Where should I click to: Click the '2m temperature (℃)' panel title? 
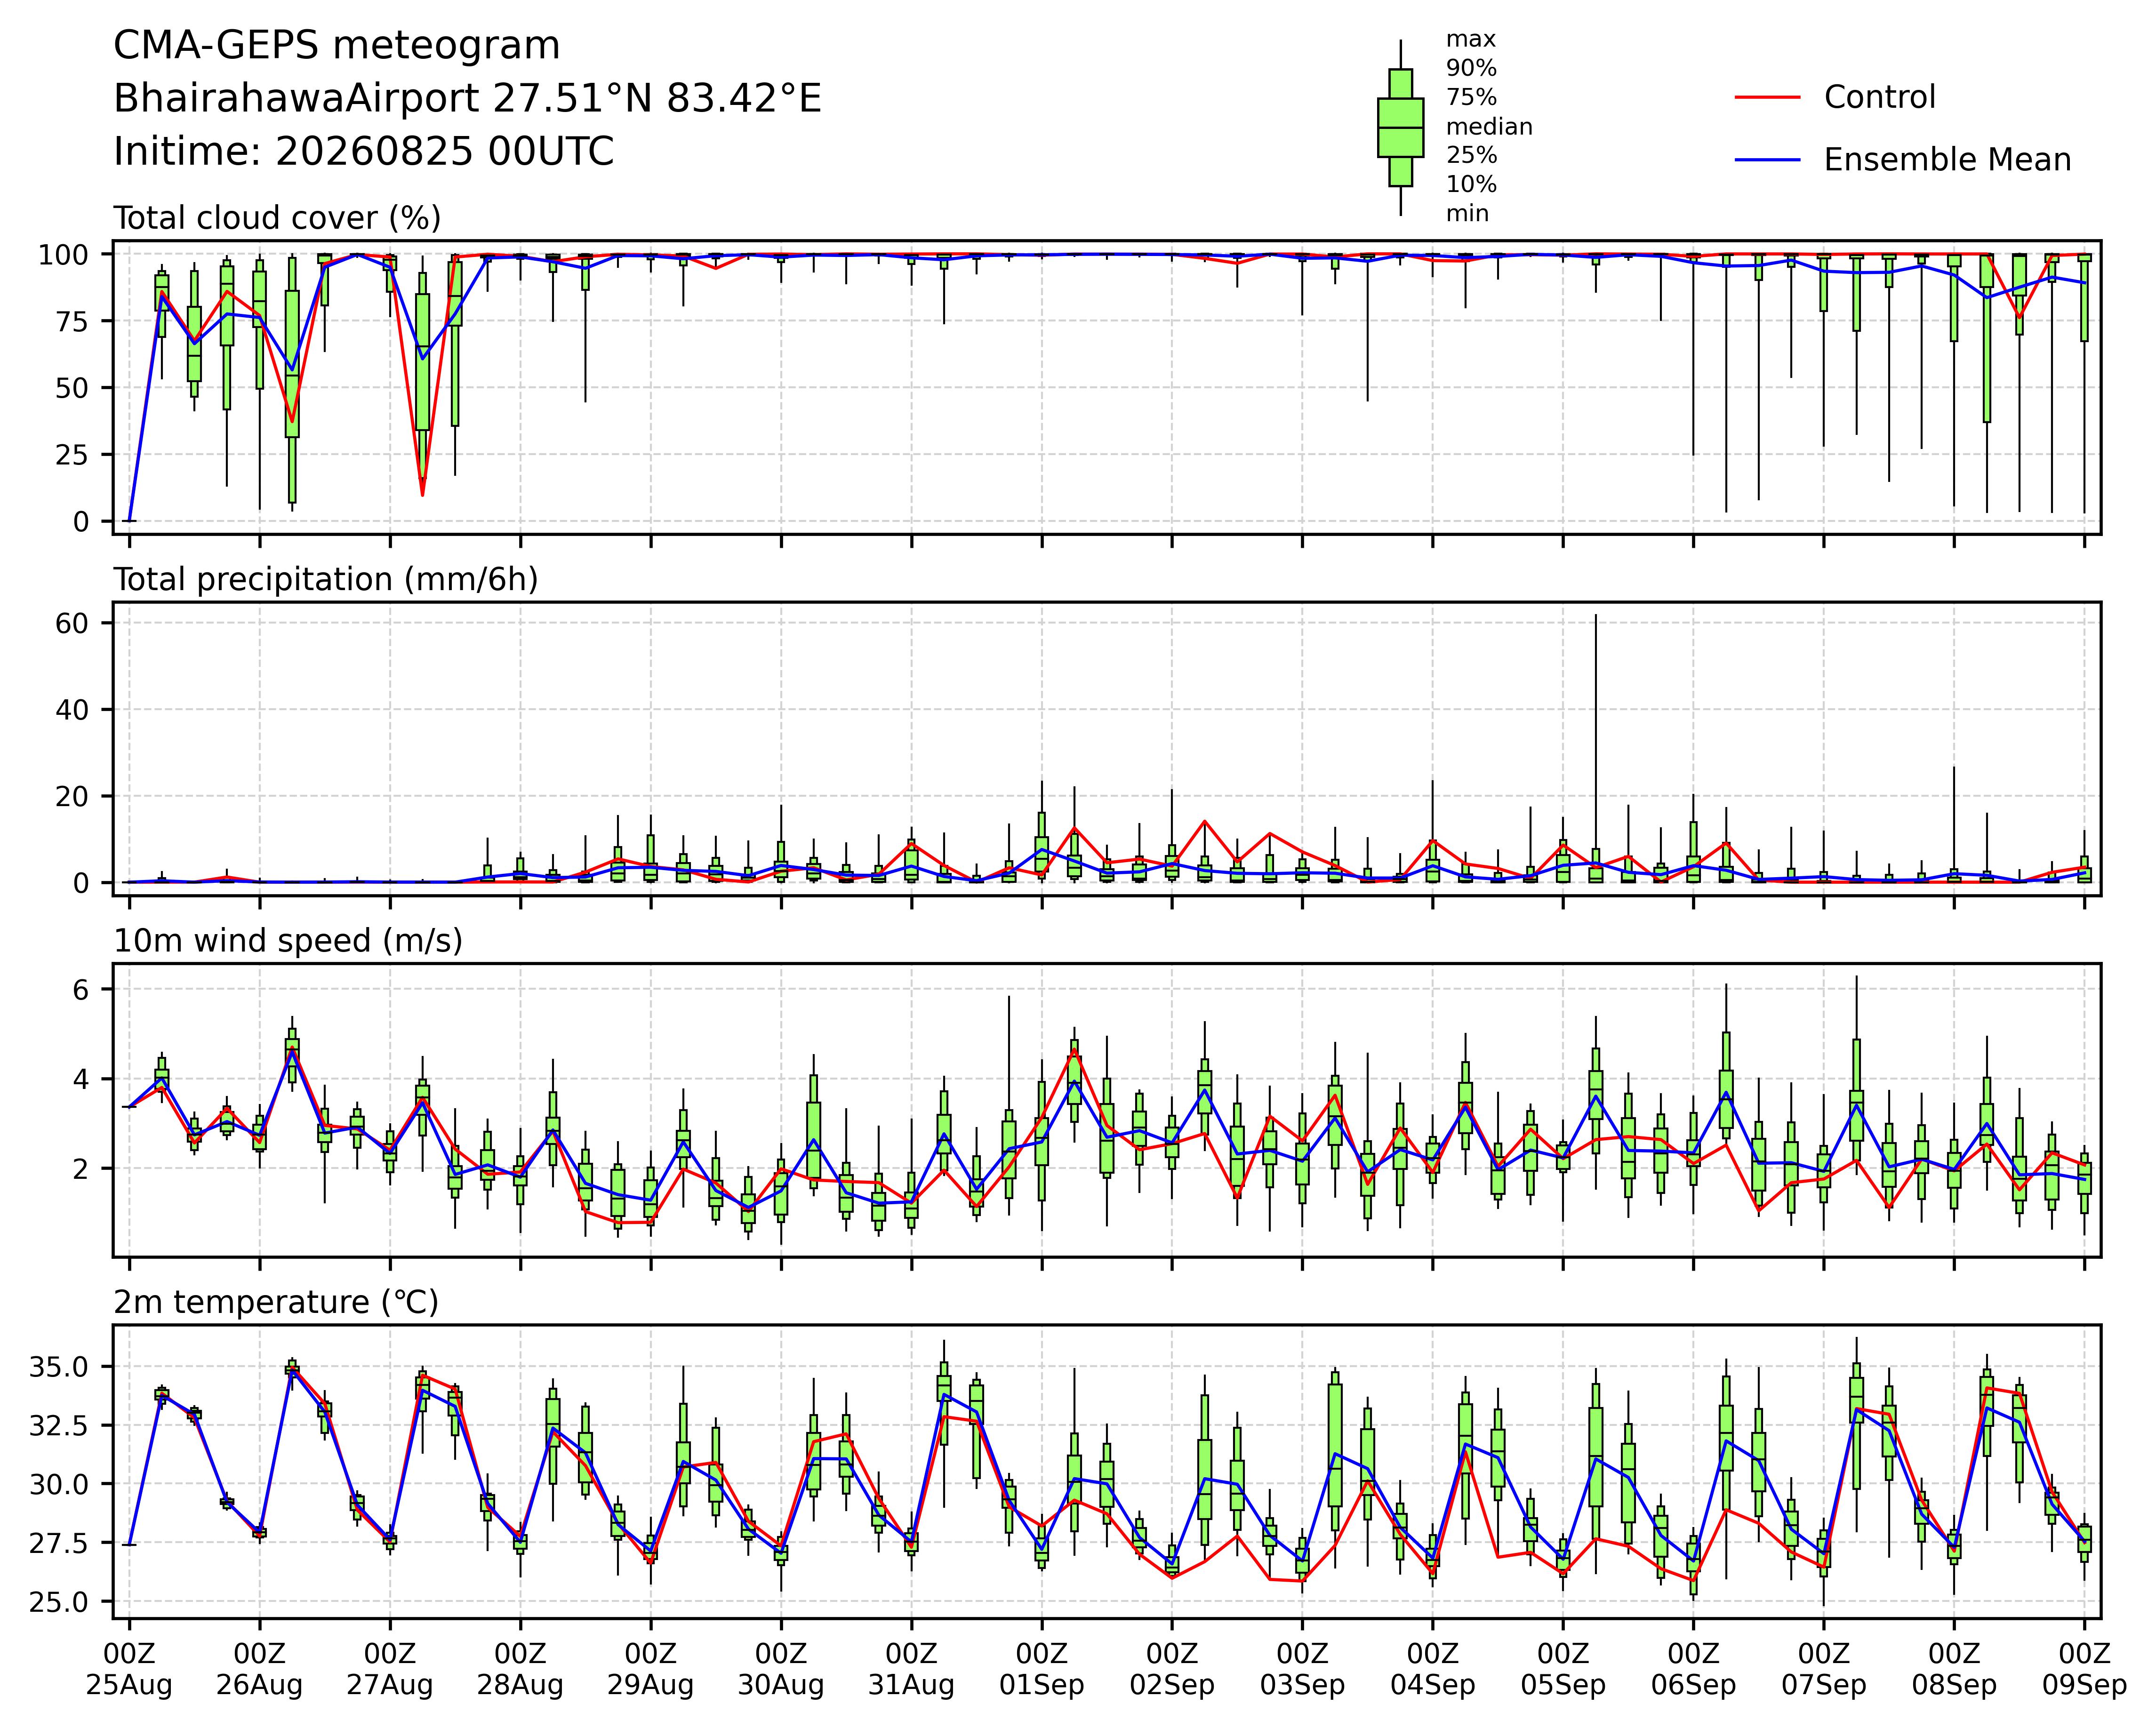pyautogui.click(x=276, y=1303)
